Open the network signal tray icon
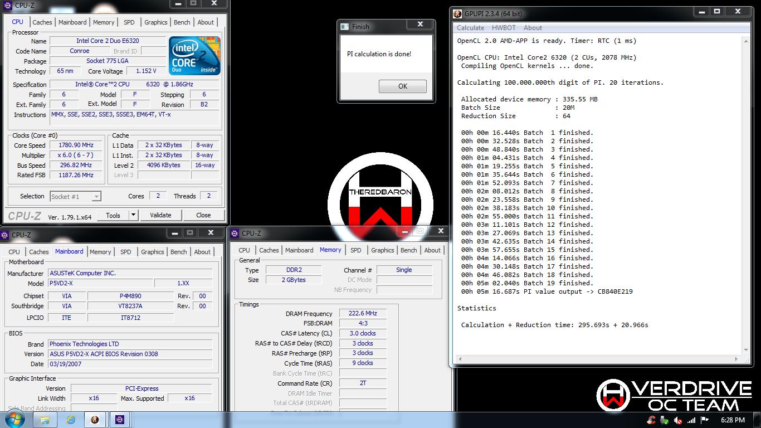Image resolution: width=761 pixels, height=428 pixels. coord(691,420)
